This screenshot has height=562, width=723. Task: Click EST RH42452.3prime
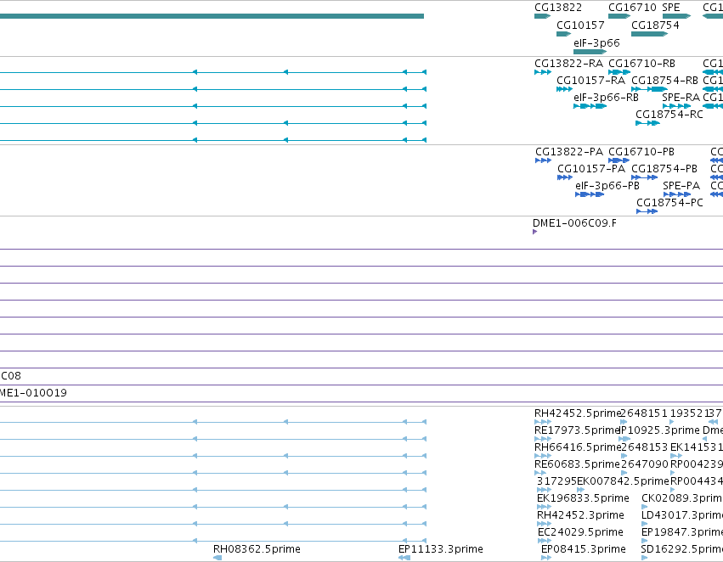pos(580,515)
